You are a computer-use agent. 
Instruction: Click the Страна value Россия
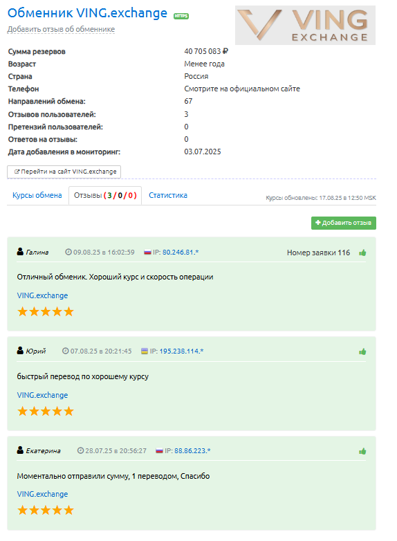pos(196,76)
